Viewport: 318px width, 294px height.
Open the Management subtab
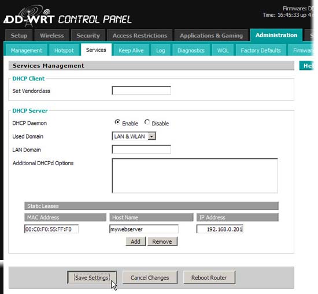tap(27, 50)
